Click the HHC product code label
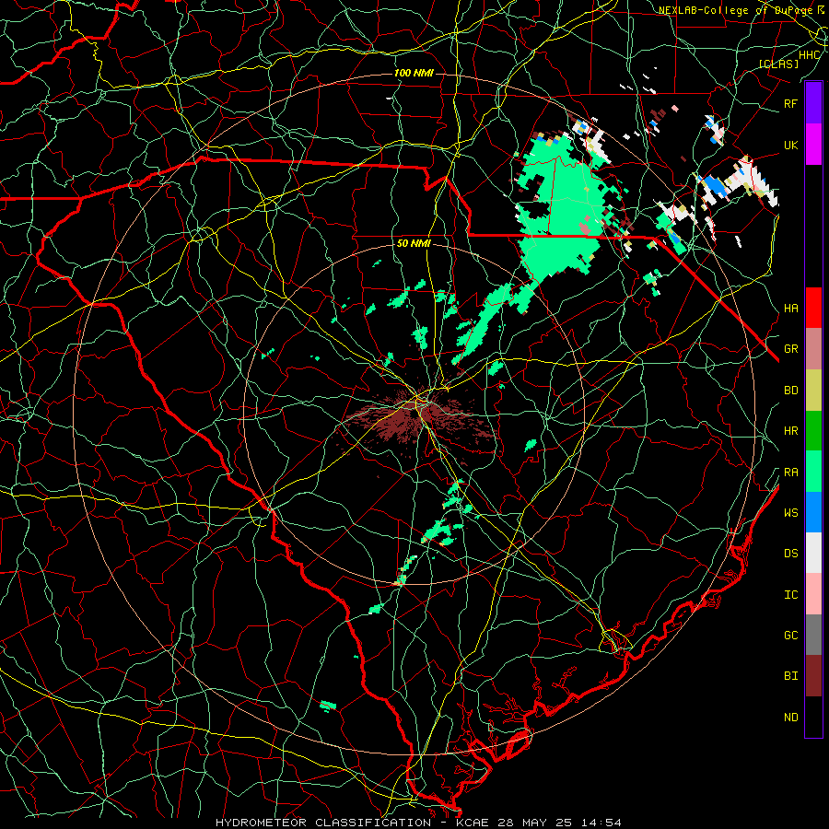 coord(810,55)
